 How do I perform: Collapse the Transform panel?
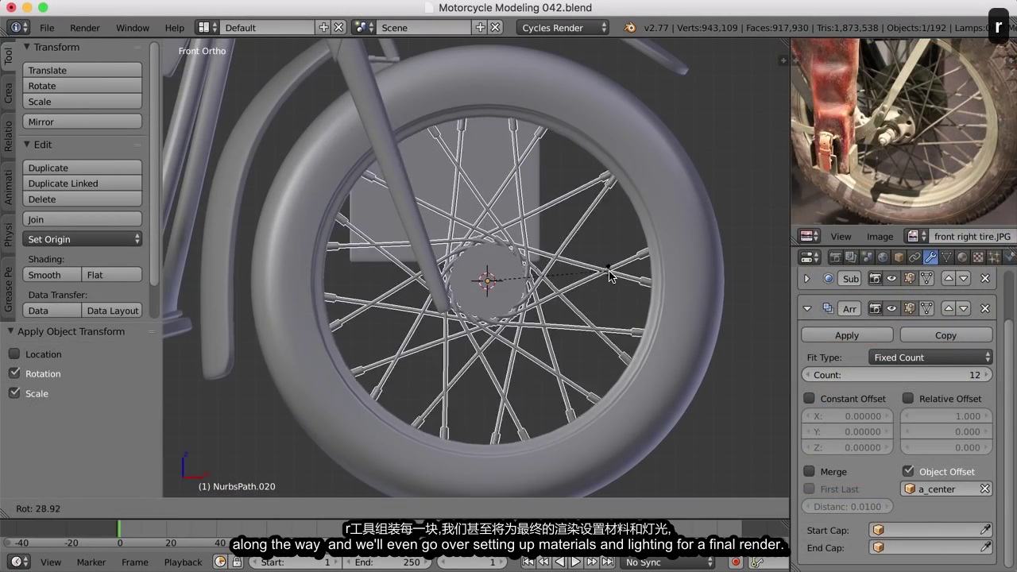26,47
